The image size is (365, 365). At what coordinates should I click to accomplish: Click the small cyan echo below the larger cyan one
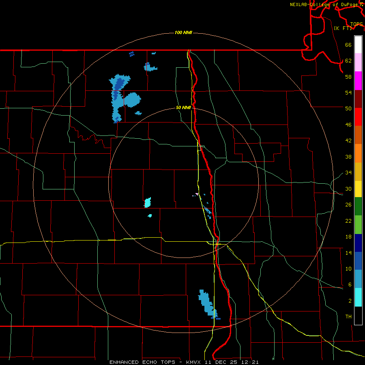tap(150, 216)
